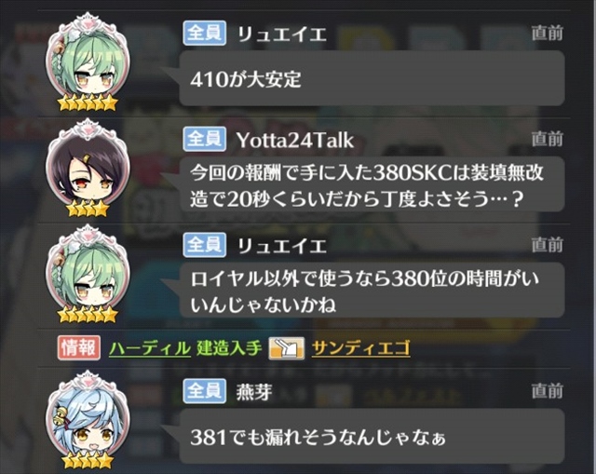This screenshot has height=474, width=596.
Task: Select the 381でも漏れそう message bubble
Action: (372, 436)
